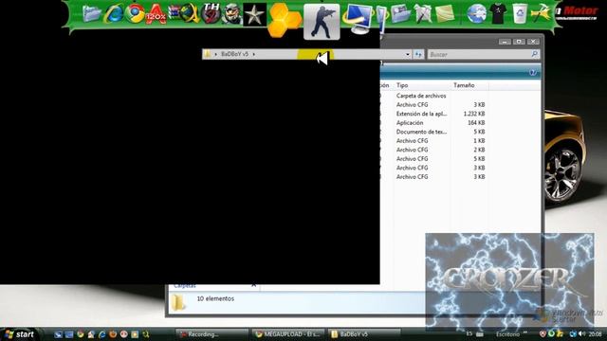Viewport: 607px width, 341px height.
Task: Click the Start button
Action: (19, 334)
